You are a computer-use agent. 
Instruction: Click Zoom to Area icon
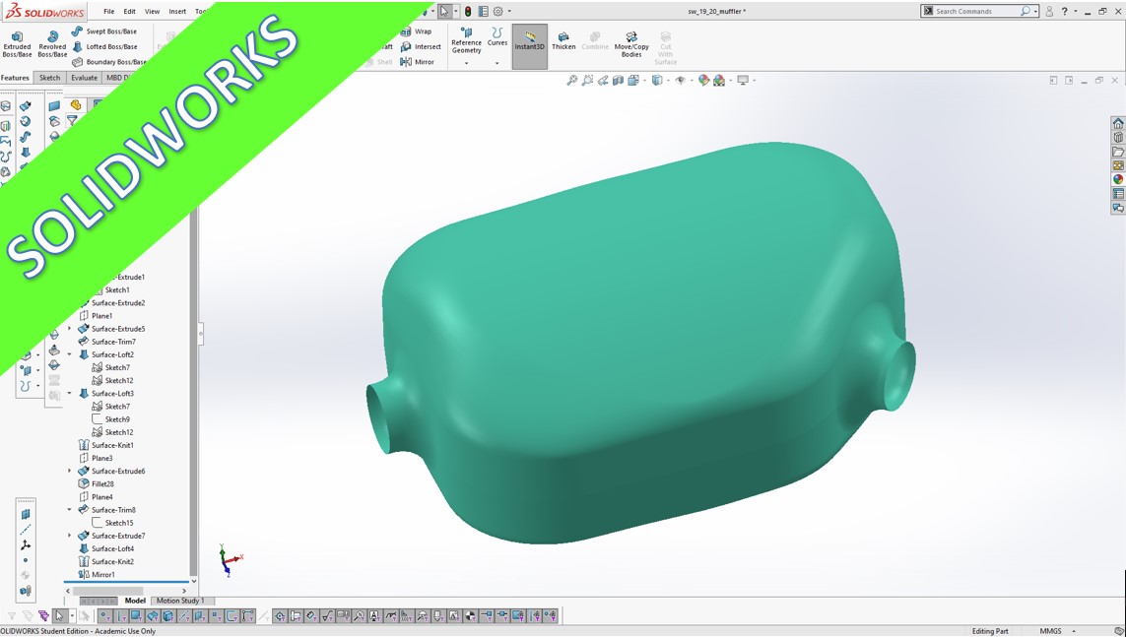click(x=587, y=81)
